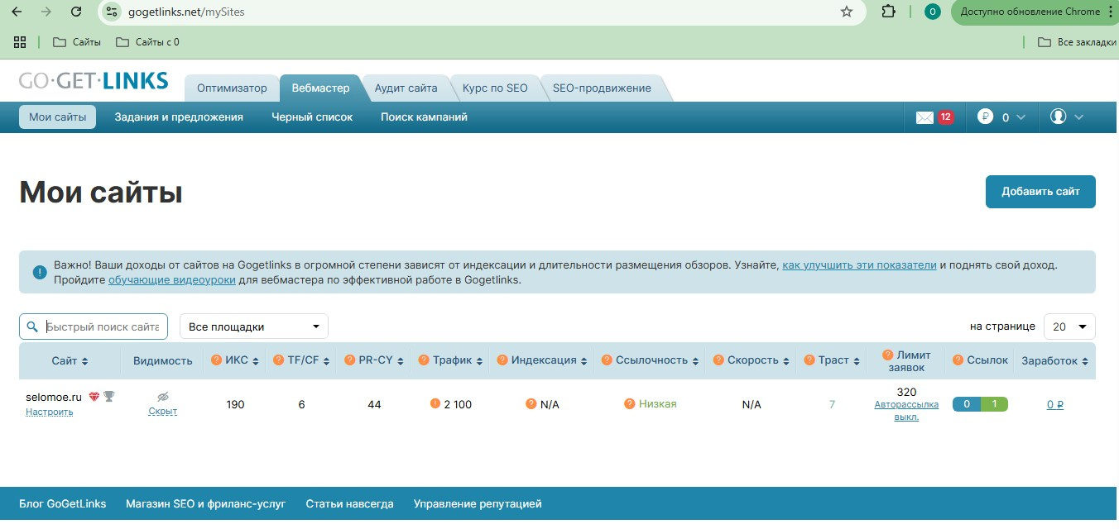Click the Авторассылка выкл. link

(x=906, y=411)
